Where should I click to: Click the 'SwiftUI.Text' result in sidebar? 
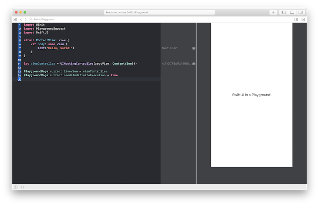pyautogui.click(x=170, y=48)
